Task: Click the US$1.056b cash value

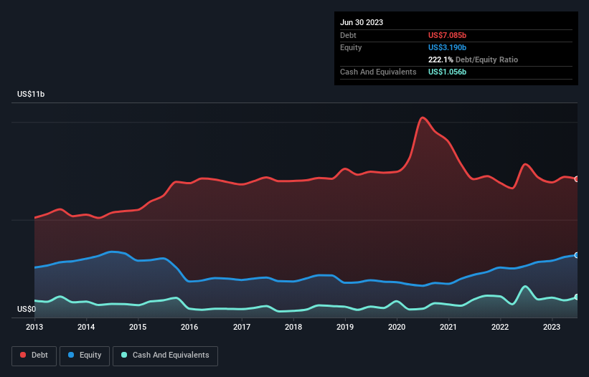Action: 447,72
